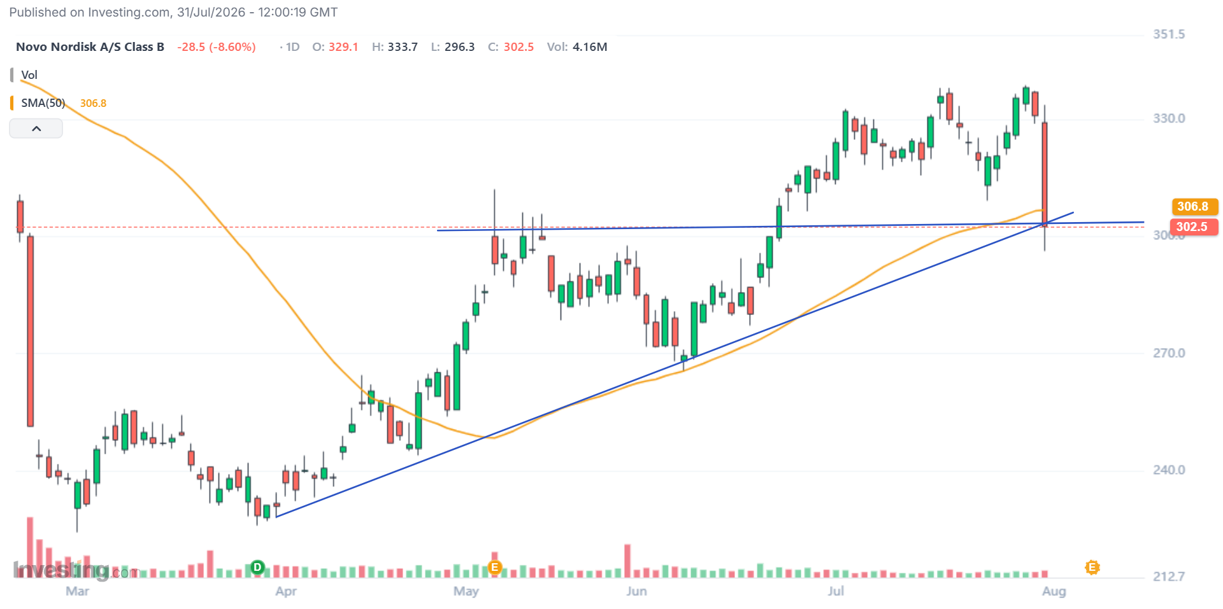This screenshot has height=609, width=1223.
Task: Click the Jun label on the time axis
Action: [636, 591]
